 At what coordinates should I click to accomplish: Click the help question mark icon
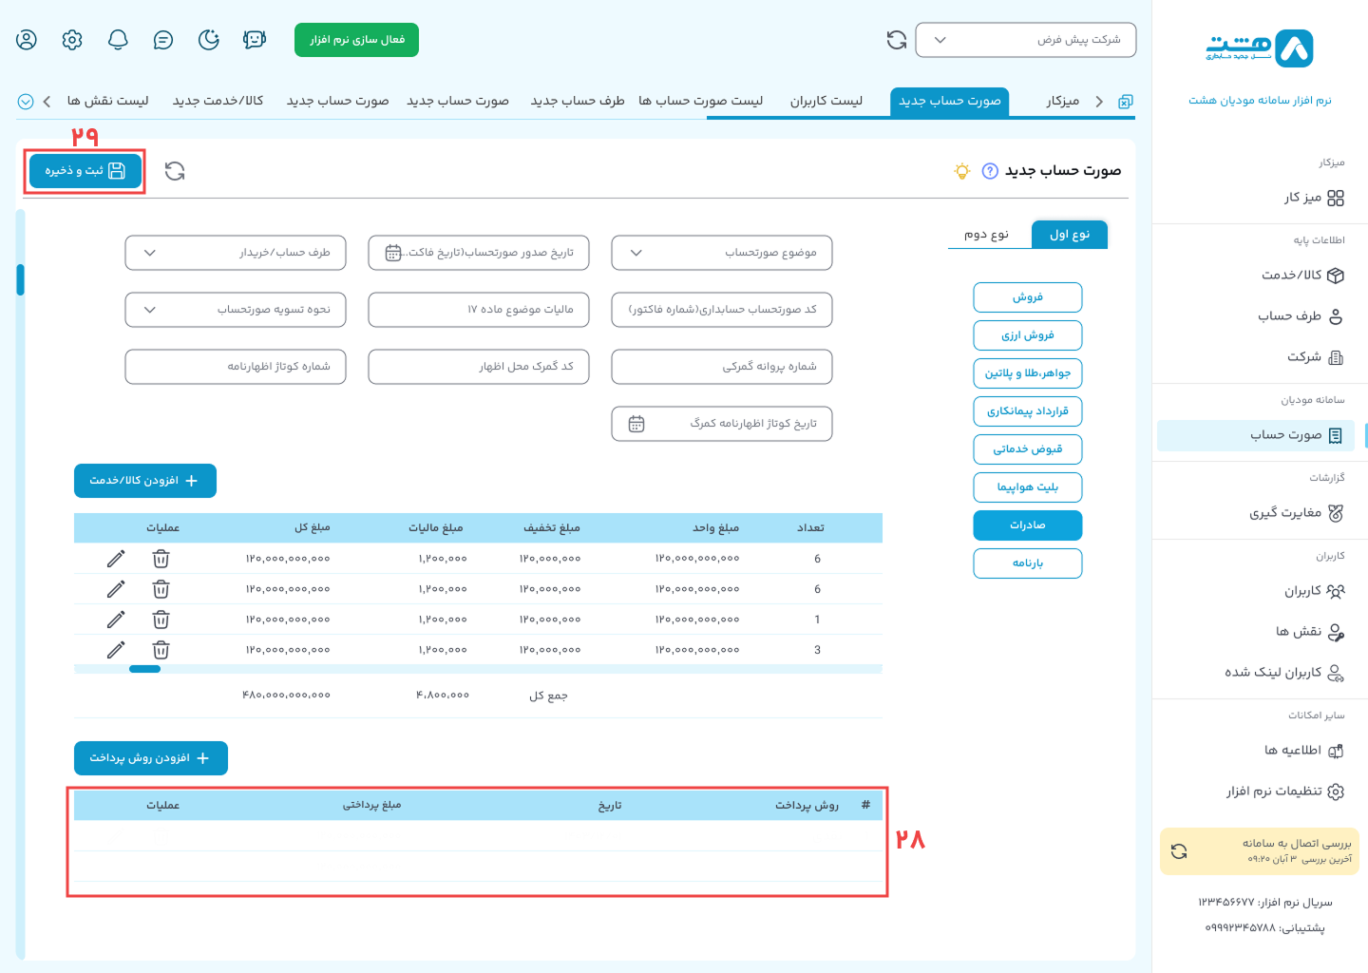[x=990, y=171]
